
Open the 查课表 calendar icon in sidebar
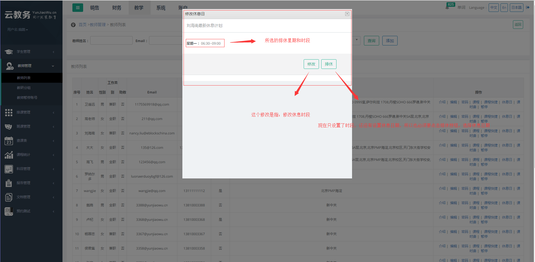point(9,141)
